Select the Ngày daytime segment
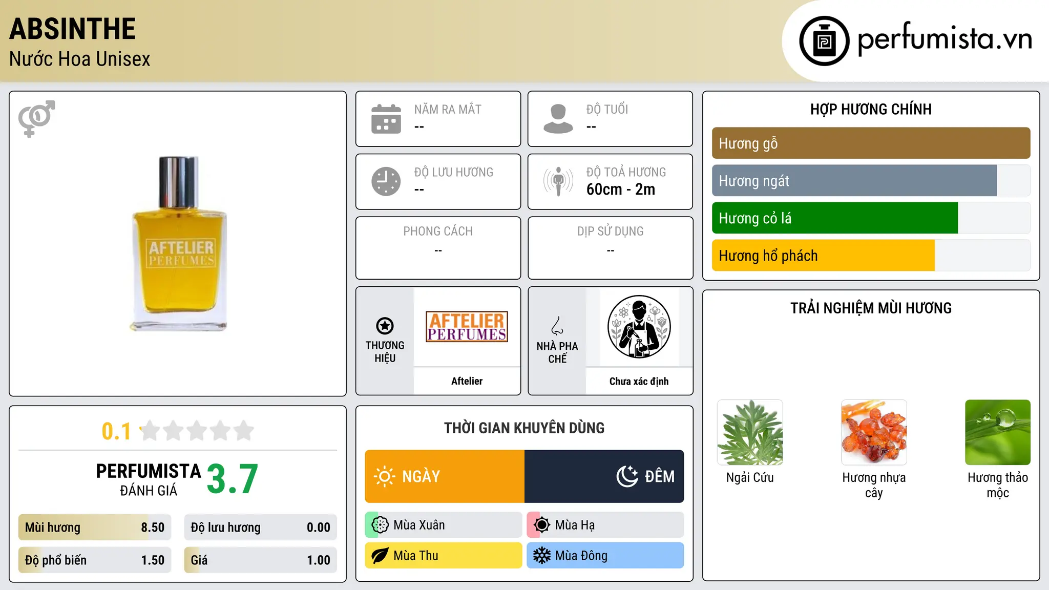 (445, 476)
